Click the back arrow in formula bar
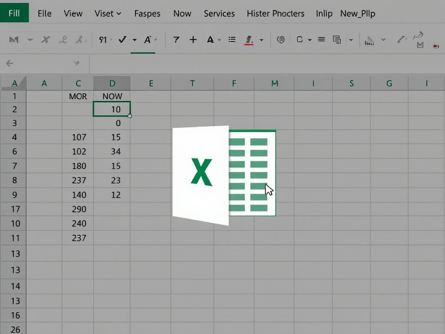Image resolution: width=445 pixels, height=334 pixels. [10, 63]
